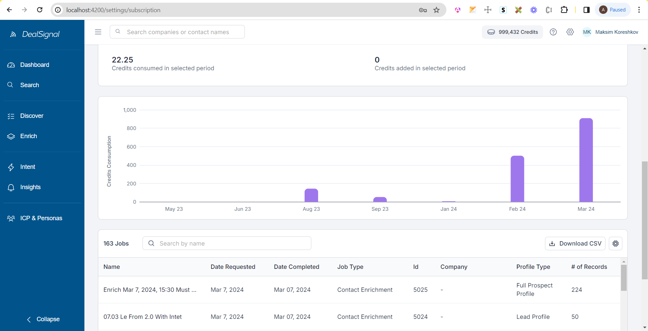This screenshot has height=331, width=648.
Task: Open the help question mark icon
Action: (x=553, y=32)
